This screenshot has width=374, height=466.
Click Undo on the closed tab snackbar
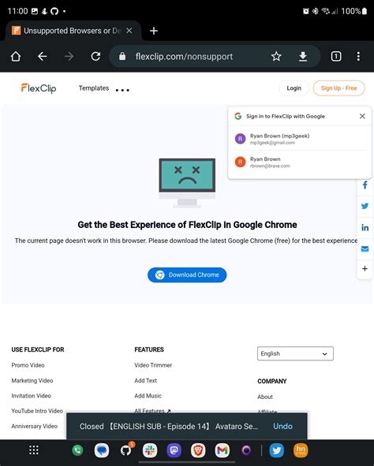click(282, 427)
